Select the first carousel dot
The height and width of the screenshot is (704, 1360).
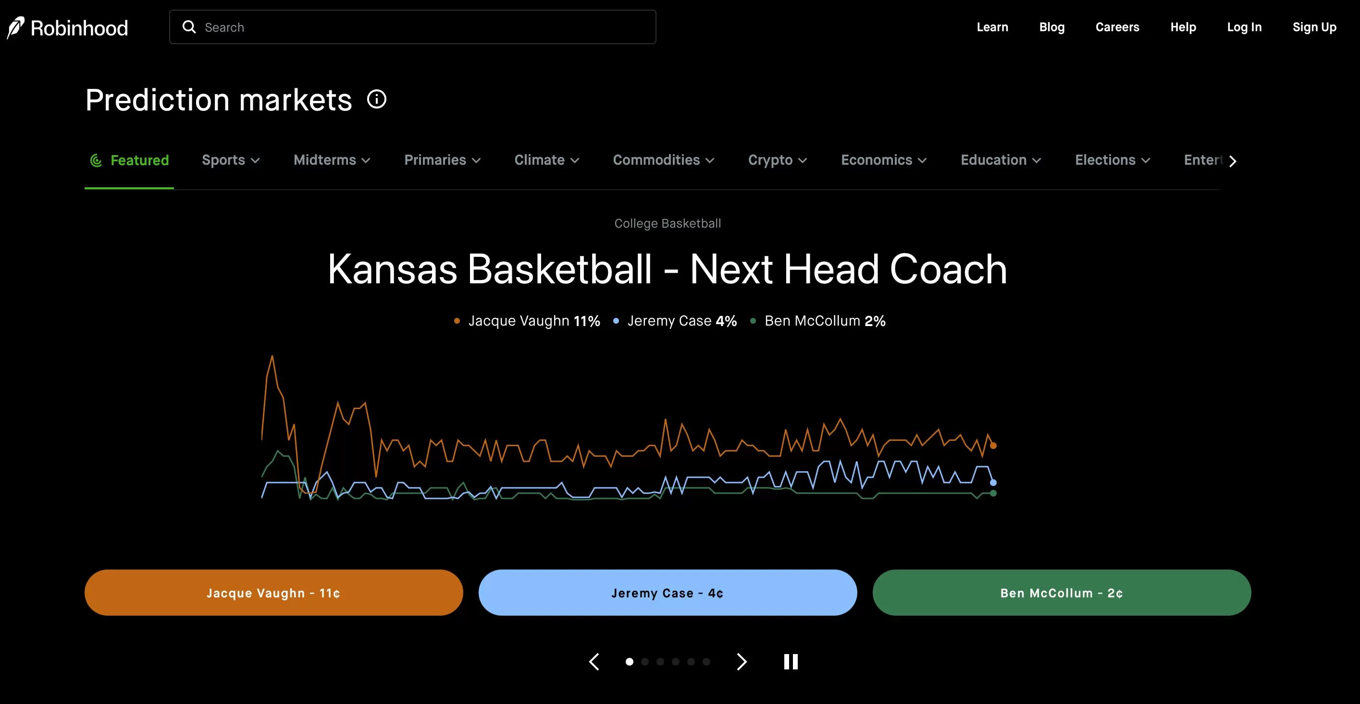630,662
